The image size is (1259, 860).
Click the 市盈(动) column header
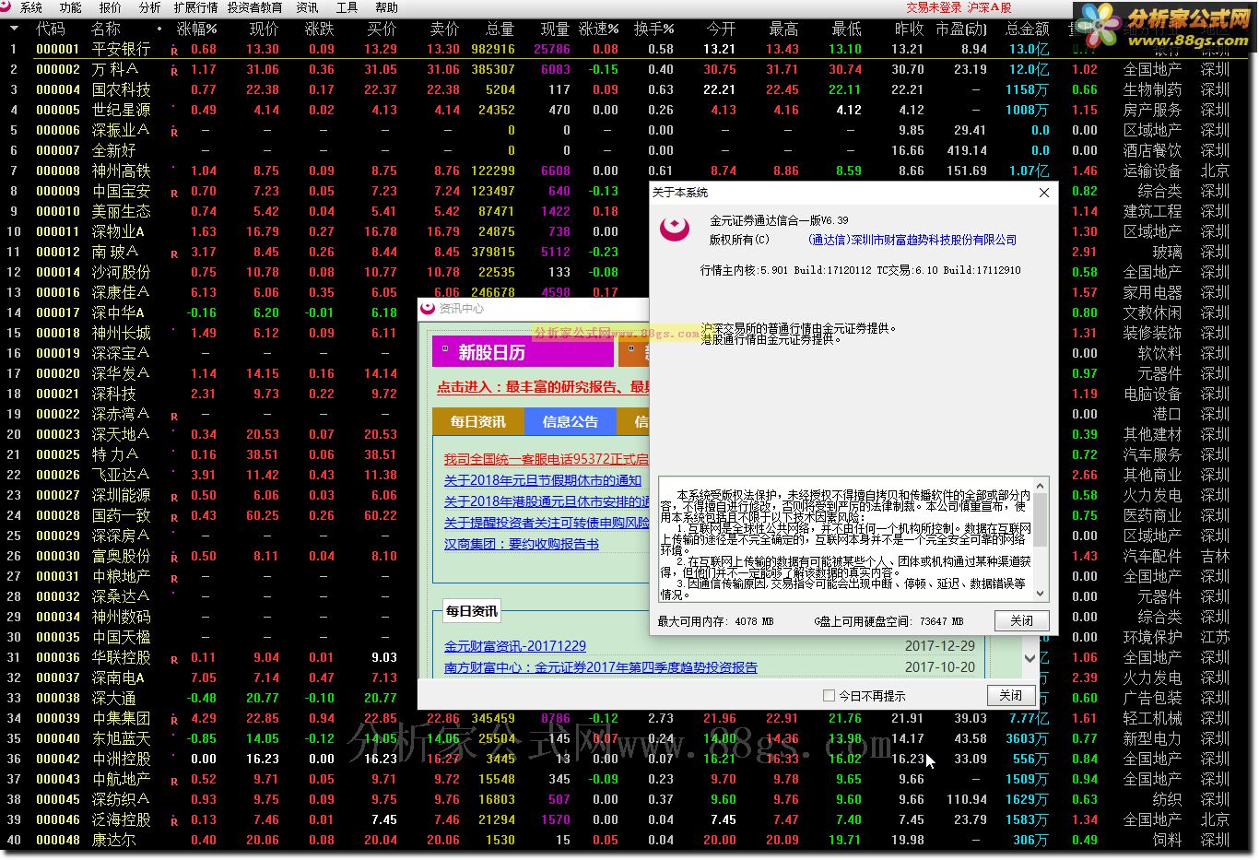click(961, 29)
